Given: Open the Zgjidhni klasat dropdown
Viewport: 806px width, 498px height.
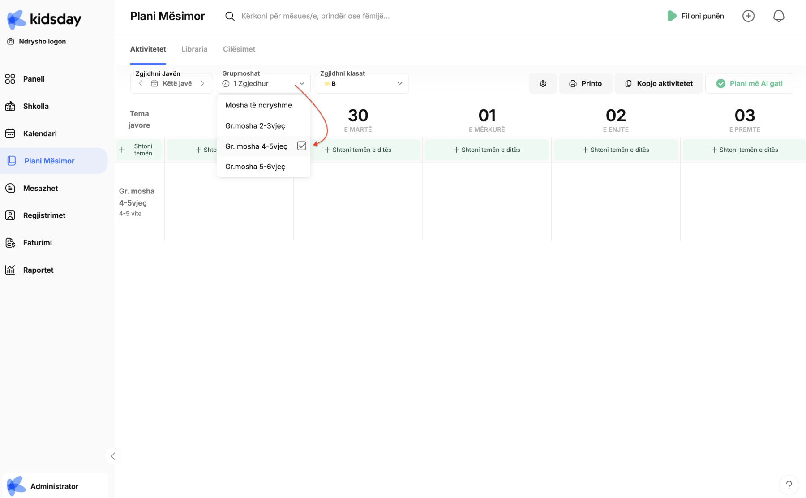Looking at the screenshot, I should tap(362, 84).
